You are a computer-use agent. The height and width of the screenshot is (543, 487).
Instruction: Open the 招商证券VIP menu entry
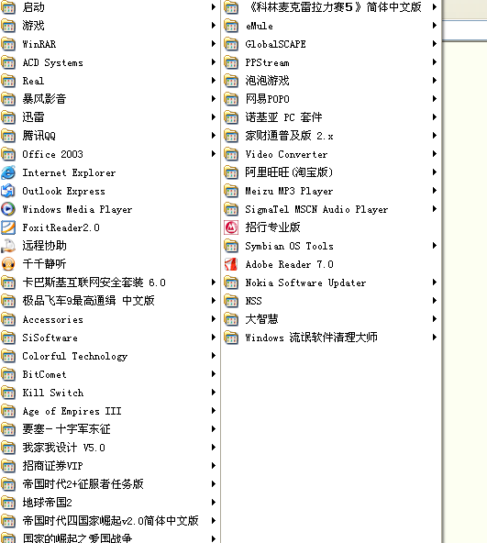click(109, 466)
